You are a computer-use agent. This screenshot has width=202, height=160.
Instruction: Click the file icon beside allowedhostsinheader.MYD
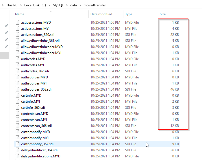18,47
